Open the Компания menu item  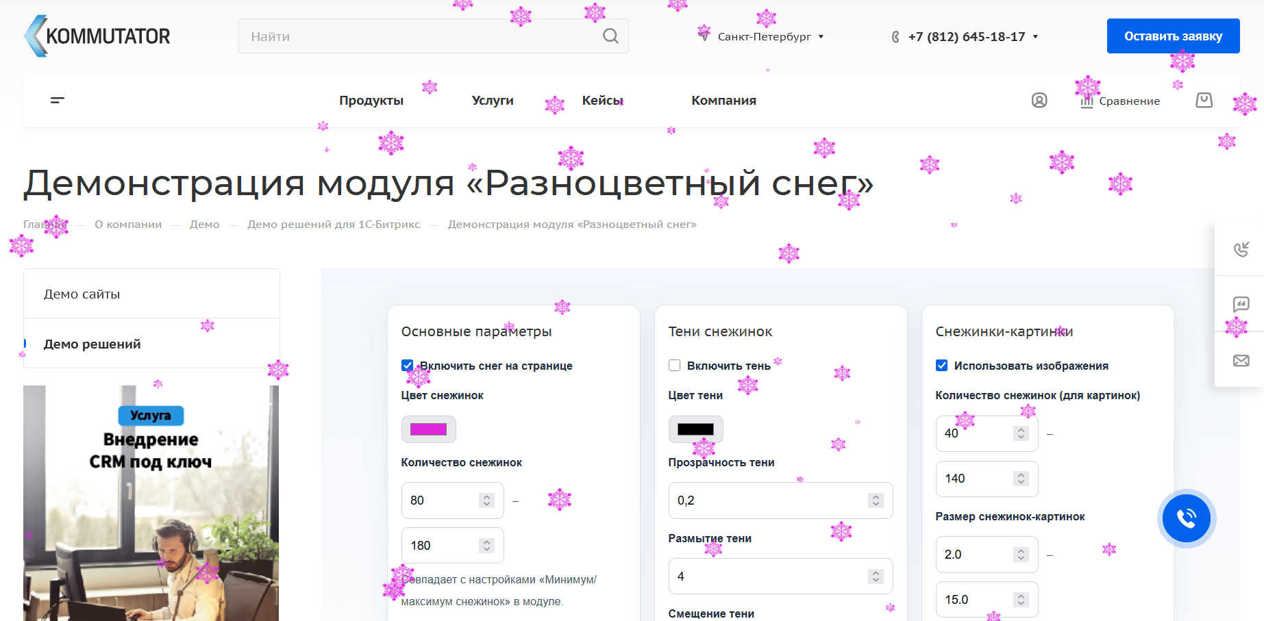[x=723, y=101]
